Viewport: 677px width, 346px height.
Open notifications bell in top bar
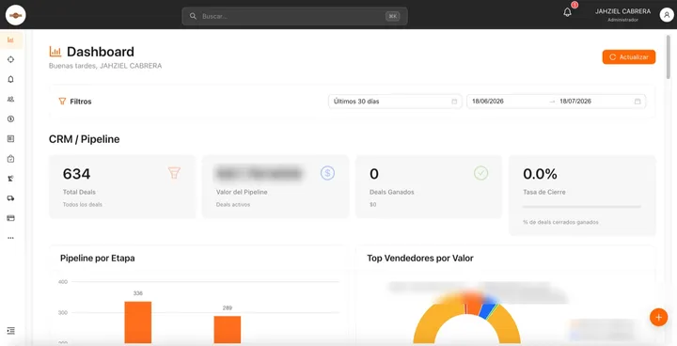pos(567,12)
